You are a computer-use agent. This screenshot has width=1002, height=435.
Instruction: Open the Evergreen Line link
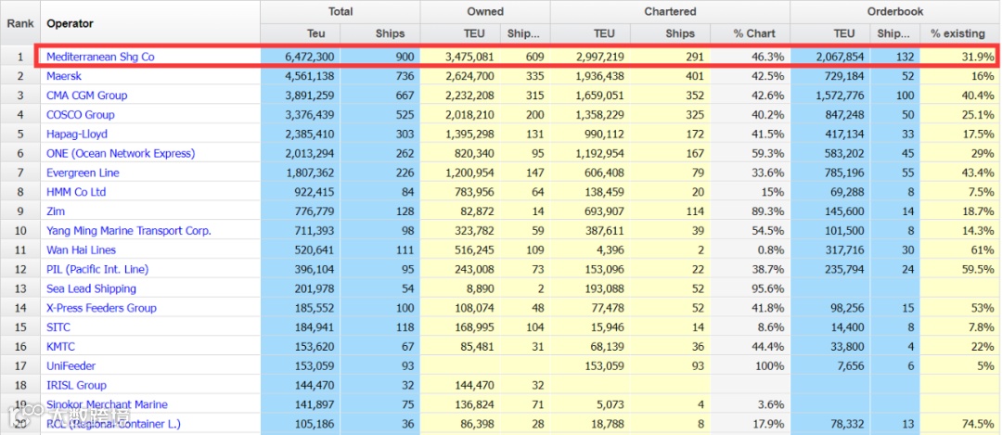[83, 173]
